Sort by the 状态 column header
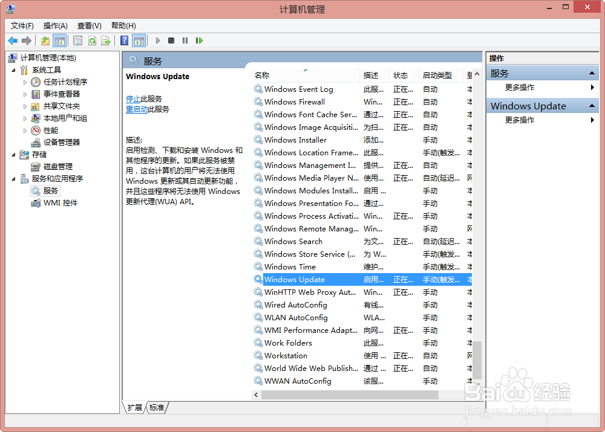605x432 pixels. point(404,75)
